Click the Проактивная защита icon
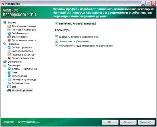This screenshot has width=157, height=127. pos(9,40)
